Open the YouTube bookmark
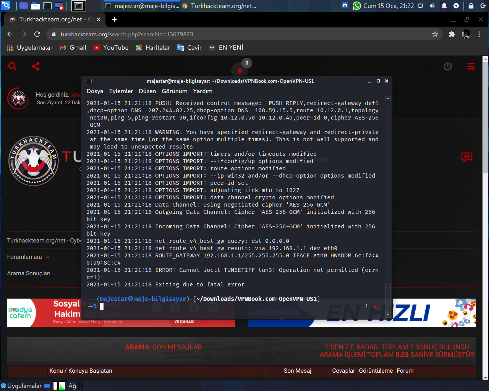Viewport: 489px width, 391px height. 111,47
